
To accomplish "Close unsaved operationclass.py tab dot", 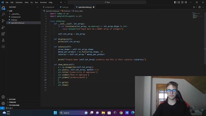I will coord(94,7).
